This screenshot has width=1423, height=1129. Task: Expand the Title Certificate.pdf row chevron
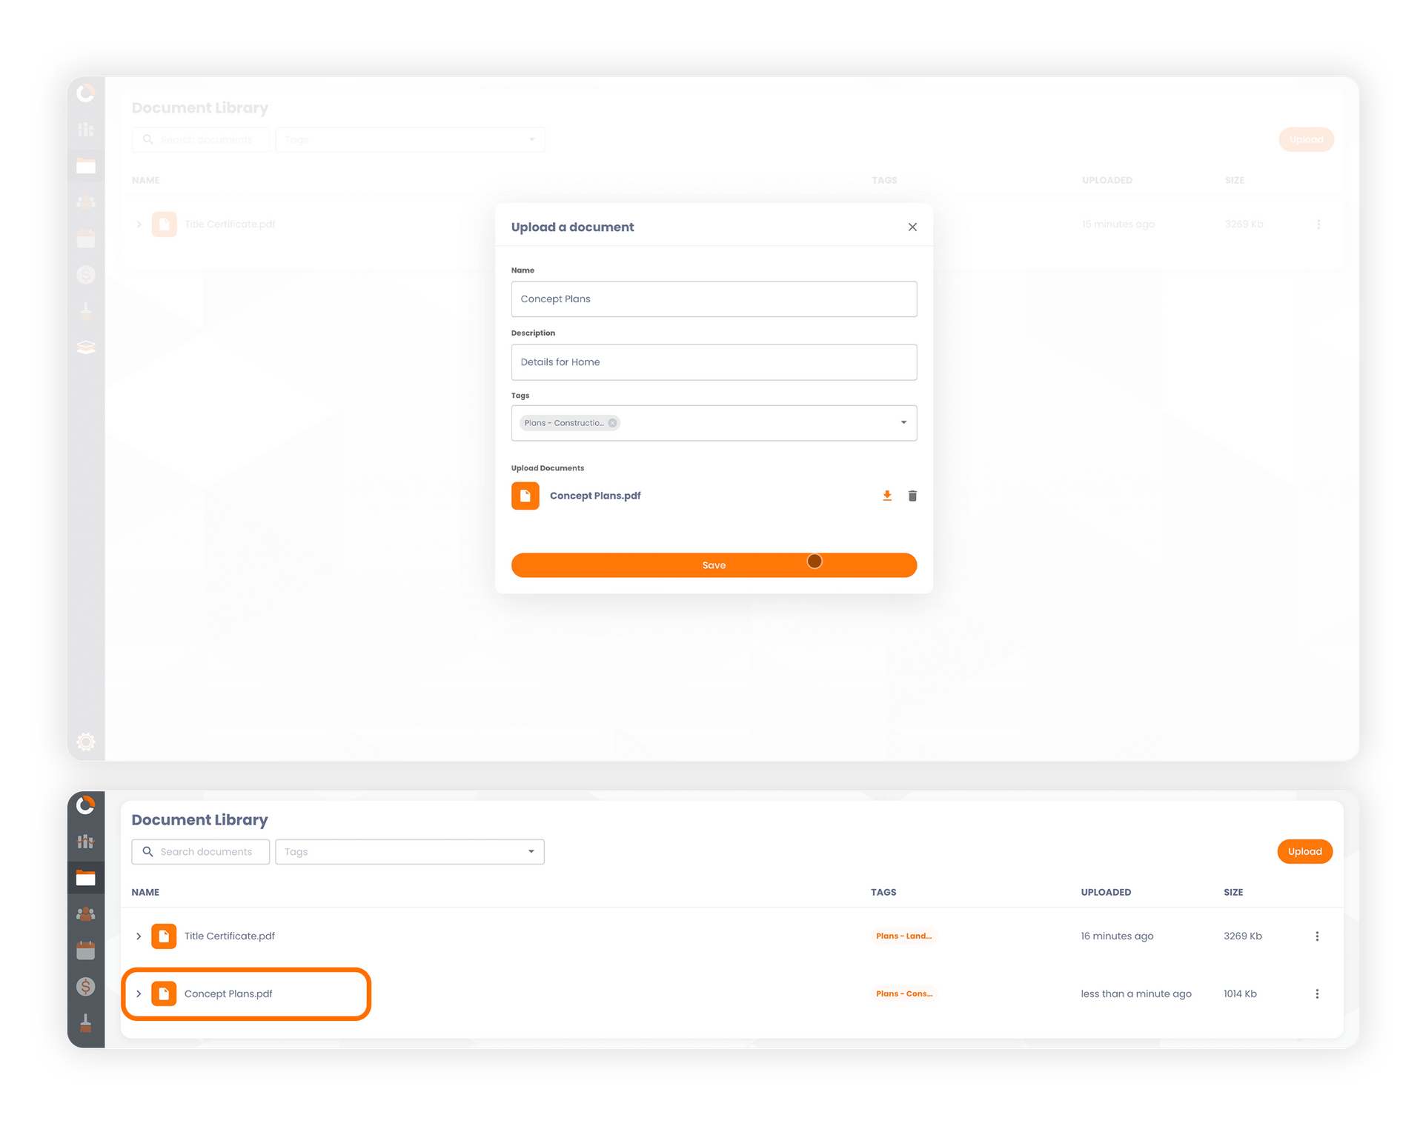(139, 935)
